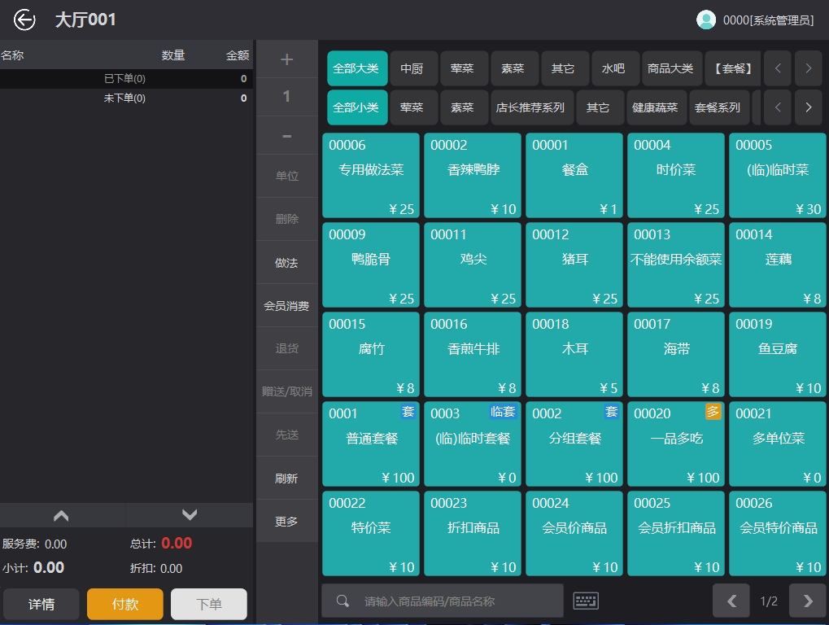Select the 水吧 major category tab

point(613,69)
